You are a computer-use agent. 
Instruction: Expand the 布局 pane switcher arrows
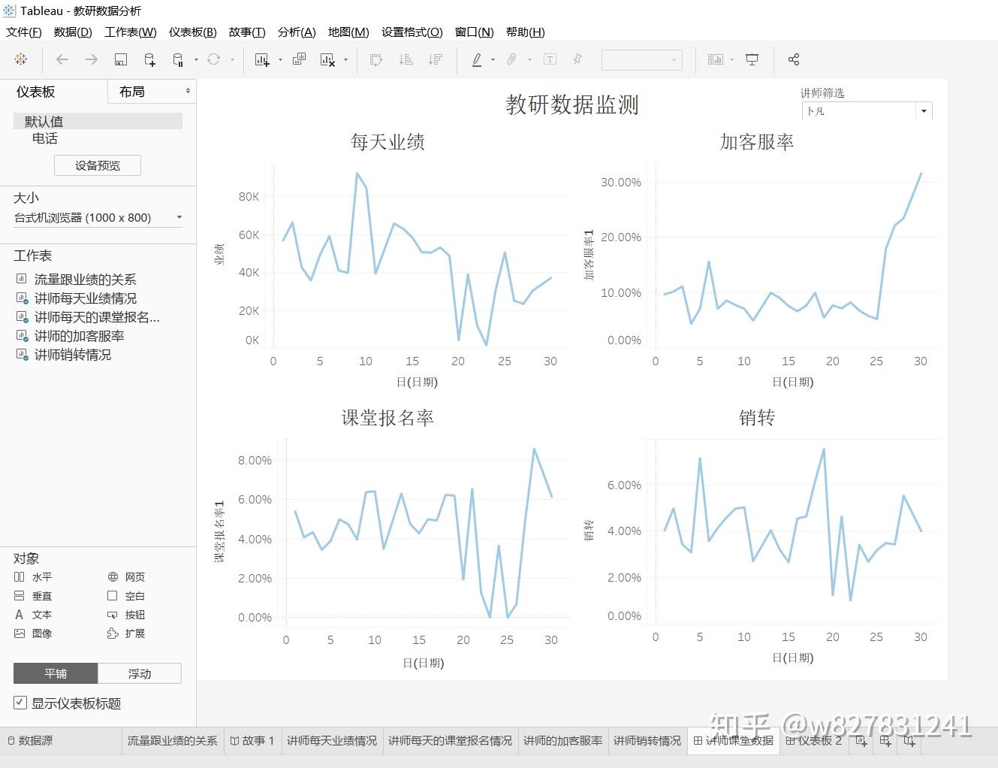(x=188, y=91)
